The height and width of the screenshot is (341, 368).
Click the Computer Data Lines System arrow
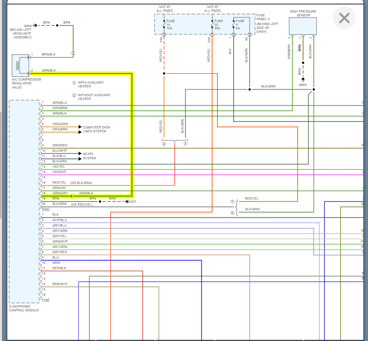point(80,127)
